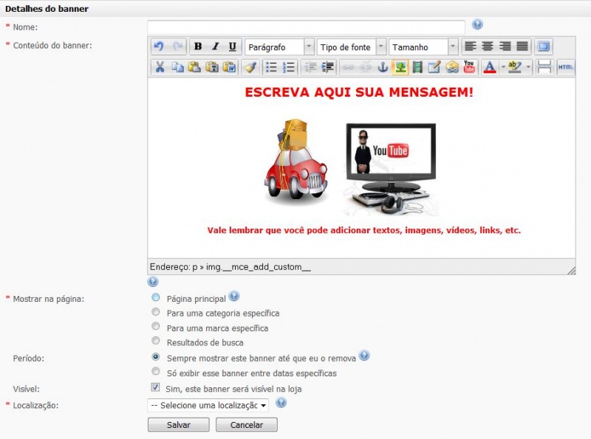The height and width of the screenshot is (439, 591).
Task: Apply the text highlight color
Action: (515, 67)
